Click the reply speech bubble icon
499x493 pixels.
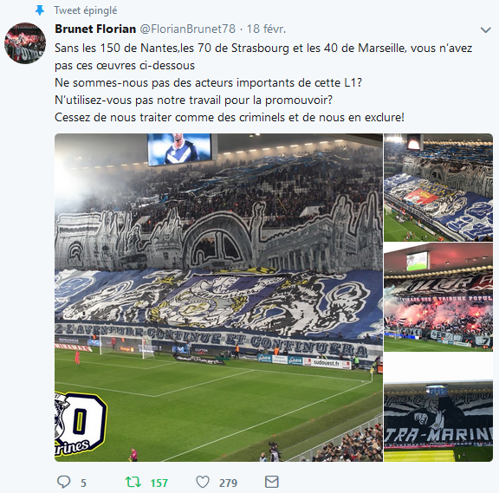(63, 482)
